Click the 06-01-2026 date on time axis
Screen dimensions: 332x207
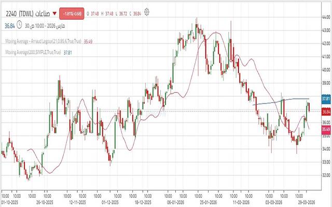(x=177, y=203)
